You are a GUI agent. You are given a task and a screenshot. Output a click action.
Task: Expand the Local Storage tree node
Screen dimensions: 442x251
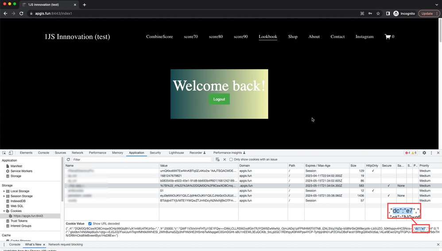4,191
